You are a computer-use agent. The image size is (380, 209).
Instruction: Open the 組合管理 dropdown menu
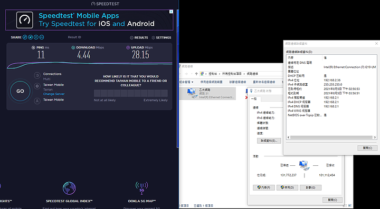point(186,82)
